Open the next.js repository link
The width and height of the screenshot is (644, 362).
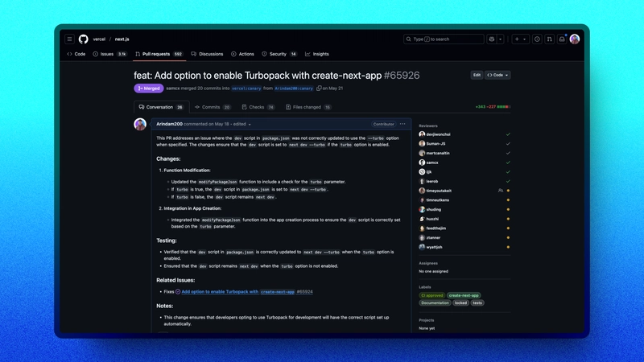[122, 39]
